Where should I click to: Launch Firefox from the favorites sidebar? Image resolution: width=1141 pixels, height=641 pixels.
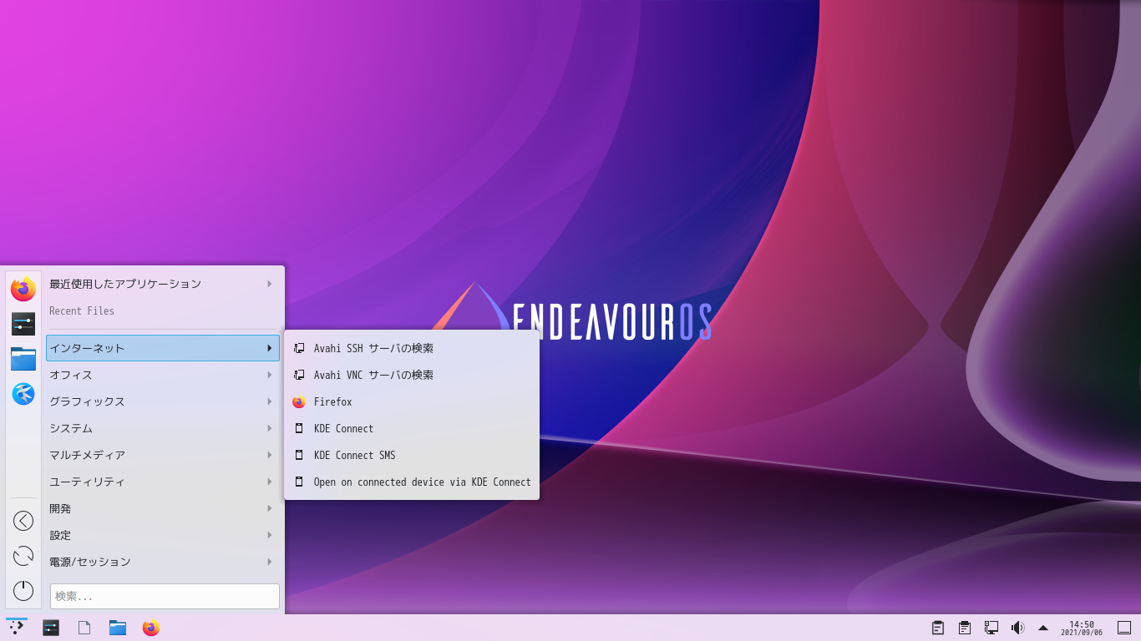click(x=23, y=288)
